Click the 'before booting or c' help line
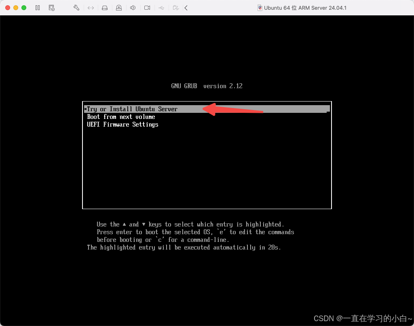 coord(163,240)
